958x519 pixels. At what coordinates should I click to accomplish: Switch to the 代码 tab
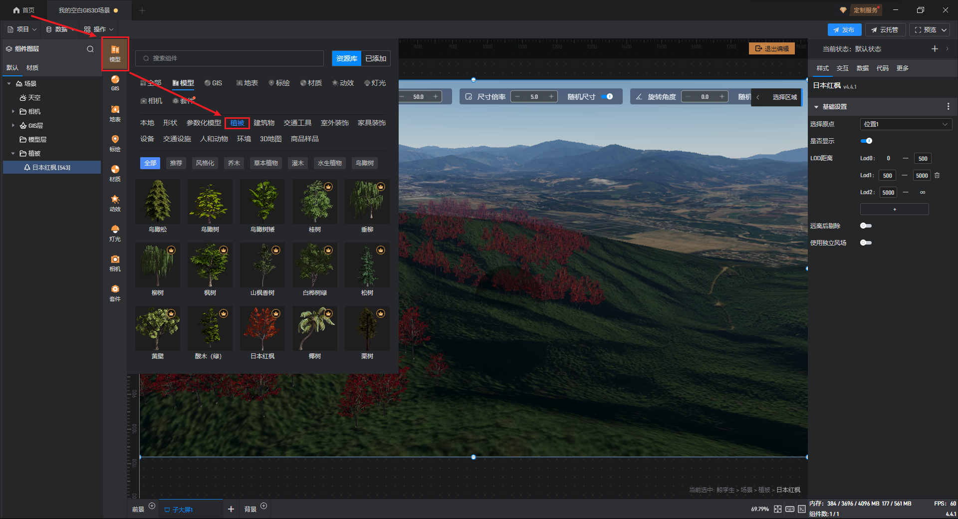tap(882, 68)
